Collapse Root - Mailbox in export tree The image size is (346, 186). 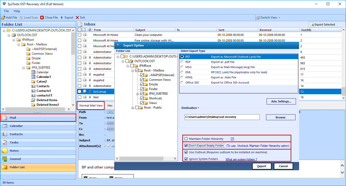[133, 70]
